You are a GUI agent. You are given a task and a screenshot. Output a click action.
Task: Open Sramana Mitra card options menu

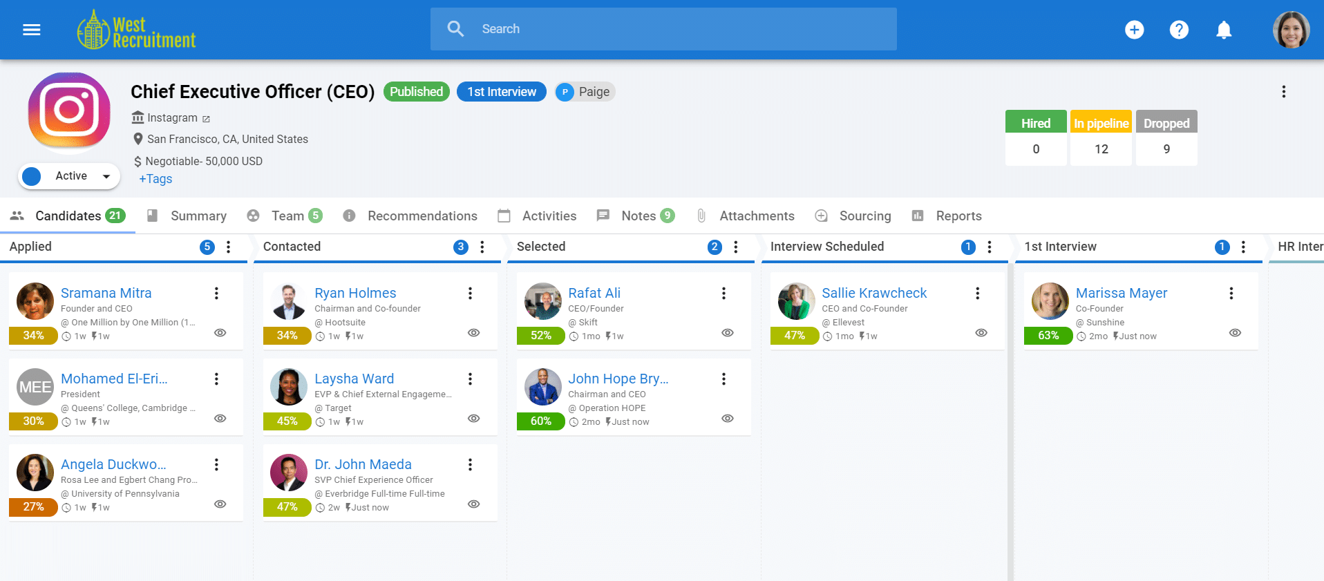click(x=216, y=294)
